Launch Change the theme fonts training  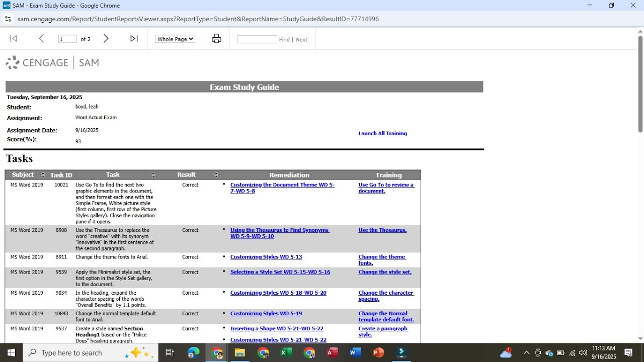(382, 260)
